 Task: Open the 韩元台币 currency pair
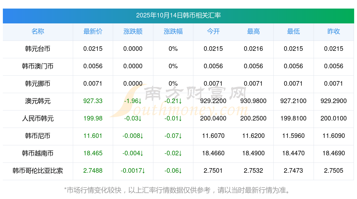point(38,49)
